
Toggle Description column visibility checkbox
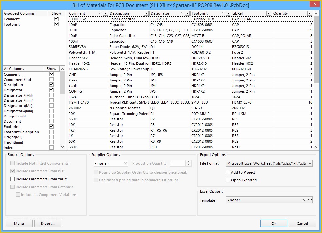point(51,84)
